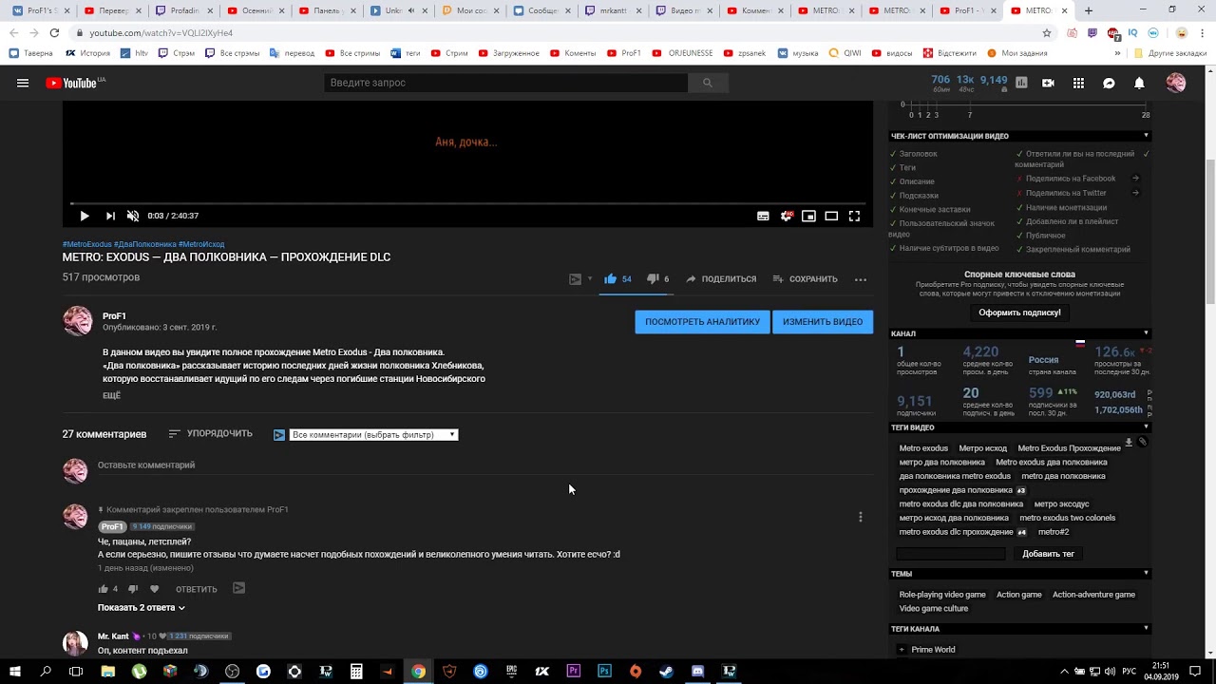Open the vidIQ bar-chart stats icon

1021,83
